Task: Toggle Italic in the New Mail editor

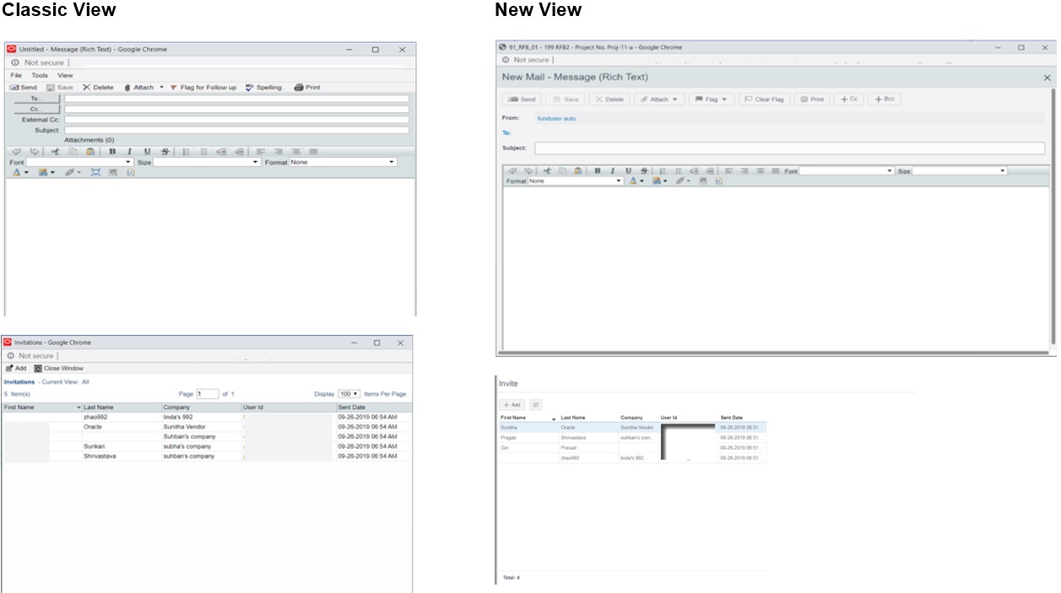Action: point(613,170)
